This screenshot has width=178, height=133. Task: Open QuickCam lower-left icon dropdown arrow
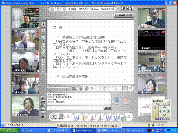[x=156, y=115]
